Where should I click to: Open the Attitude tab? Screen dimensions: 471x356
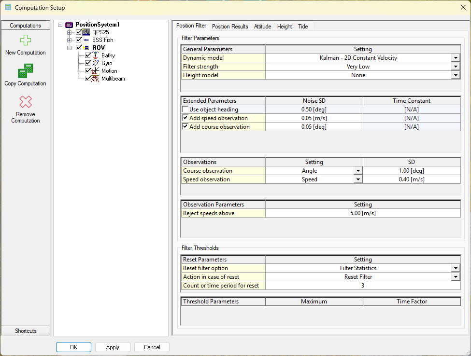coord(262,27)
